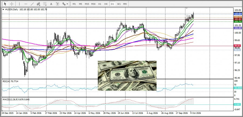Pick the vertical line drawing tool
The image size is (243, 117).
19,4
